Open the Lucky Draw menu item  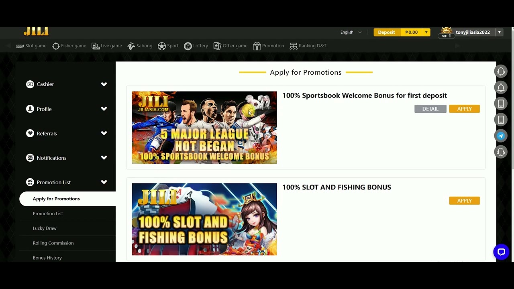[x=67, y=228]
